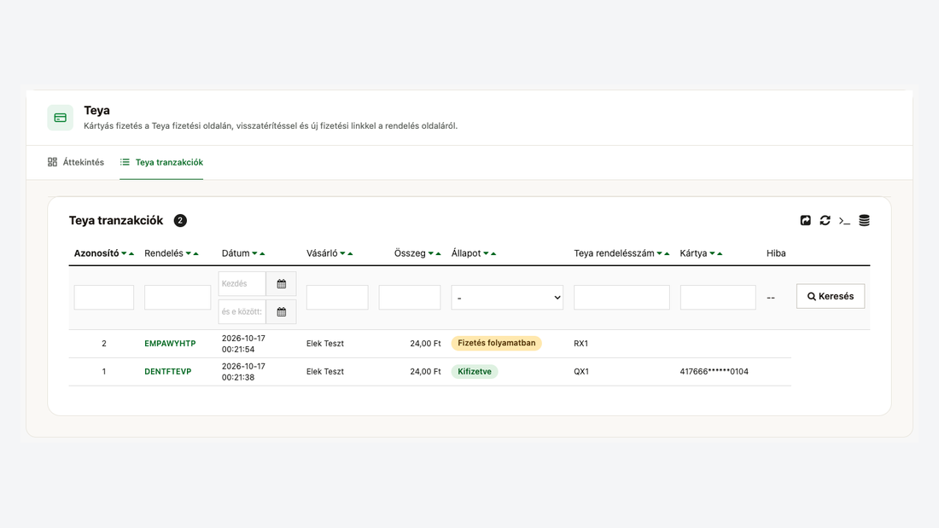
Task: Open order DENTFTEVP link
Action: click(x=167, y=372)
